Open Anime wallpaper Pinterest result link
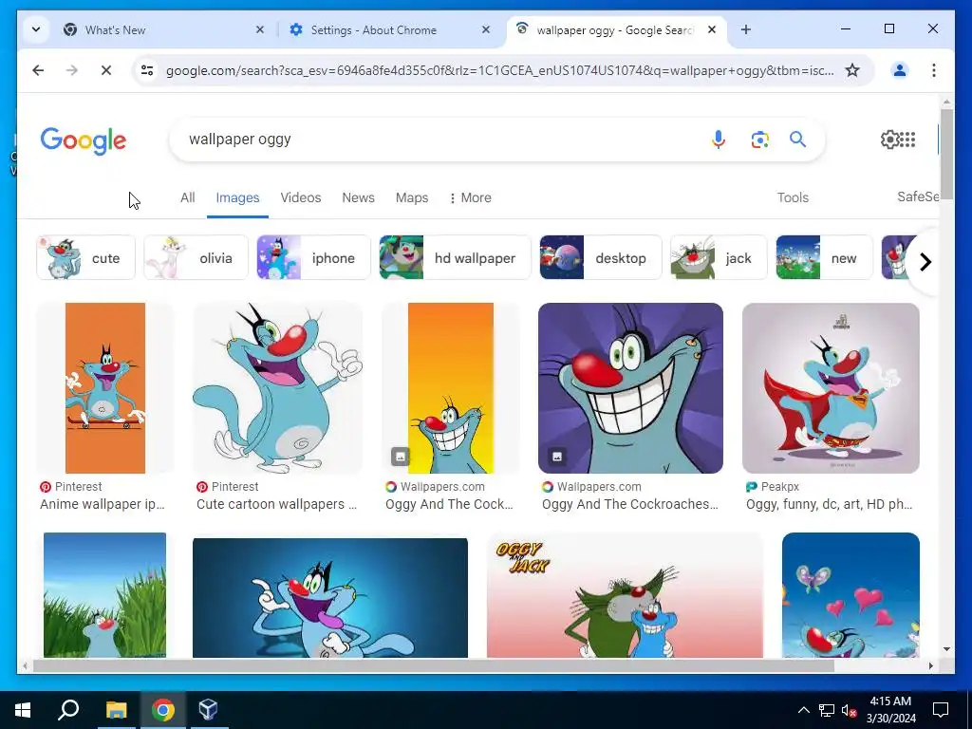Viewport: 972px width, 729px height. click(103, 504)
